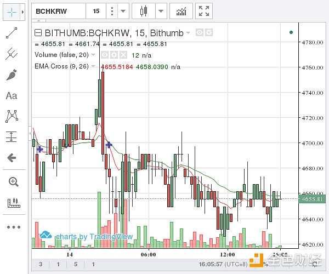The image size is (329, 274).
Task: Activate the zoom in magnifier tool
Action: click(x=13, y=182)
